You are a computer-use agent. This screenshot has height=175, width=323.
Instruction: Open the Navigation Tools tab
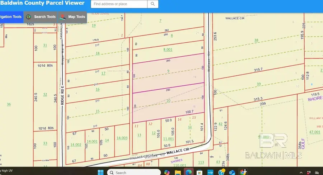click(x=11, y=17)
